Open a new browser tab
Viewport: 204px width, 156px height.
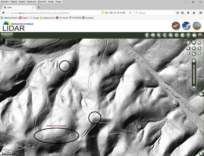(x=39, y=7)
